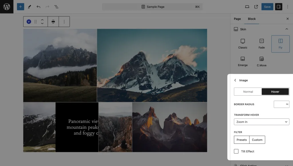Enable the Tilt Effect checkbox

pos(236,151)
